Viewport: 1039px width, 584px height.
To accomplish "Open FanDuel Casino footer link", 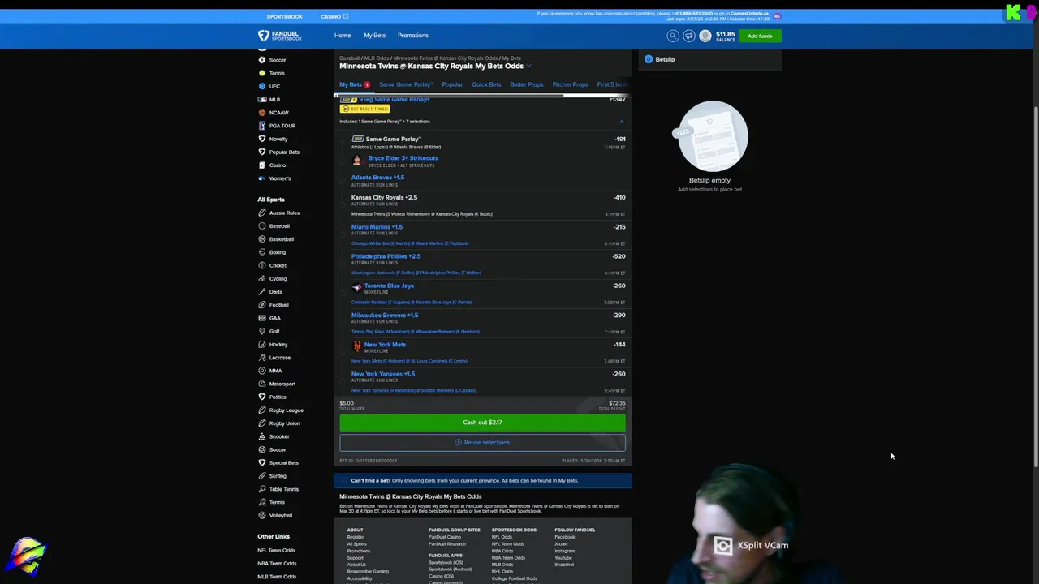I will click(x=445, y=537).
